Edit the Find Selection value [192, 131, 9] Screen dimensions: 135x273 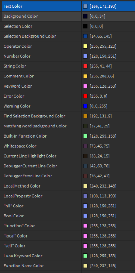click(101, 116)
